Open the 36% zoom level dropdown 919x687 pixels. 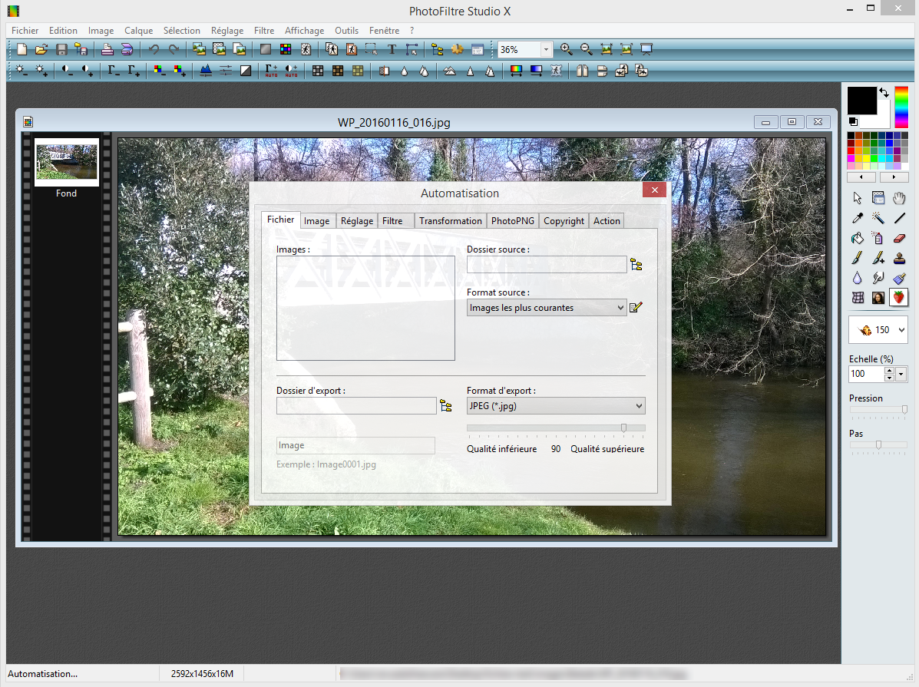(x=546, y=50)
